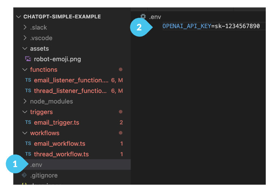The height and width of the screenshot is (193, 274).
Task: Click the robot-emoji.png image file icon
Action: pyautogui.click(x=28, y=59)
